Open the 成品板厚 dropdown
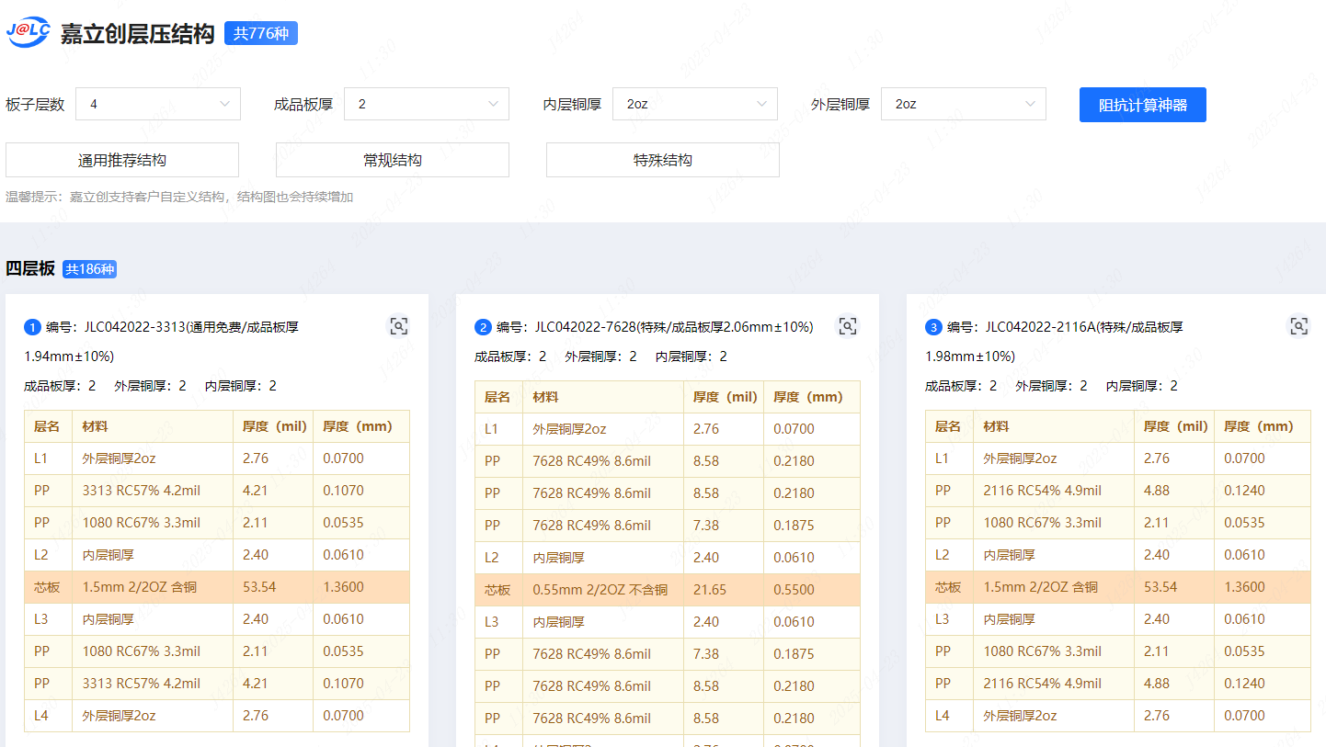The image size is (1326, 747). tap(427, 104)
